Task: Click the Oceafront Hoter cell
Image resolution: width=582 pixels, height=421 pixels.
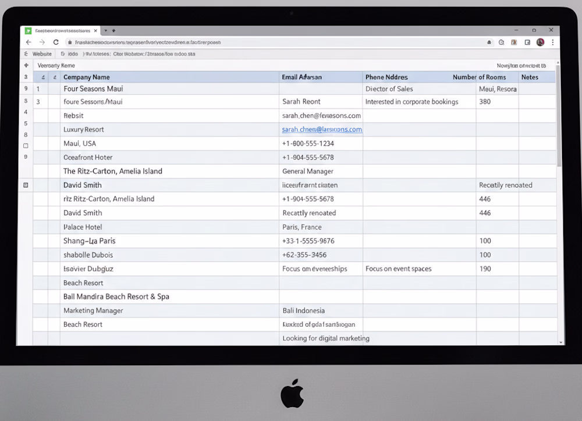Action: (x=169, y=157)
